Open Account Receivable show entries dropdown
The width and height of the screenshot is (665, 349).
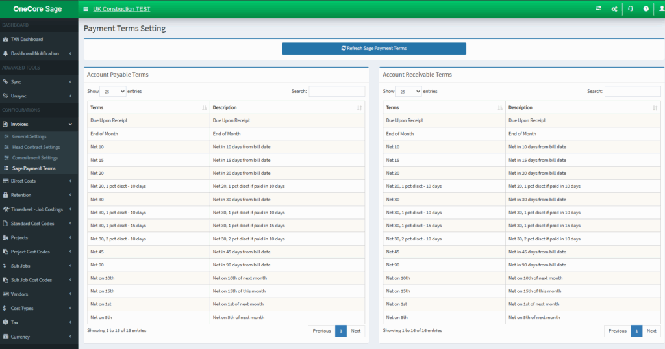(x=408, y=91)
